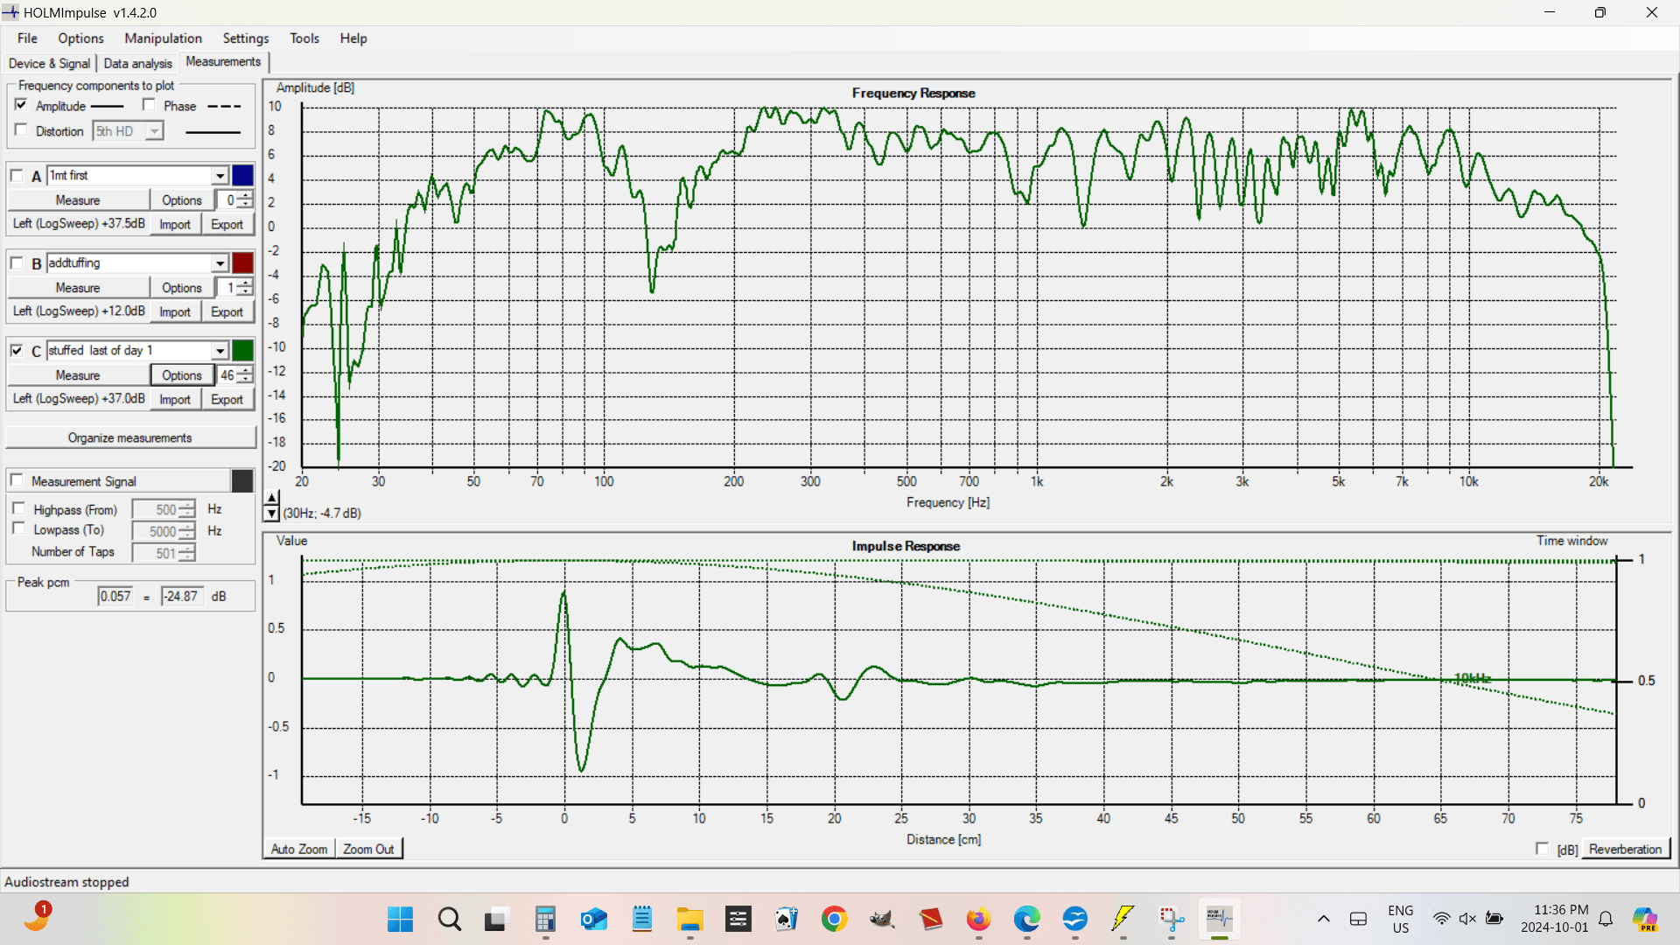
Task: Adjust the measurement B number stepper
Action: click(246, 287)
